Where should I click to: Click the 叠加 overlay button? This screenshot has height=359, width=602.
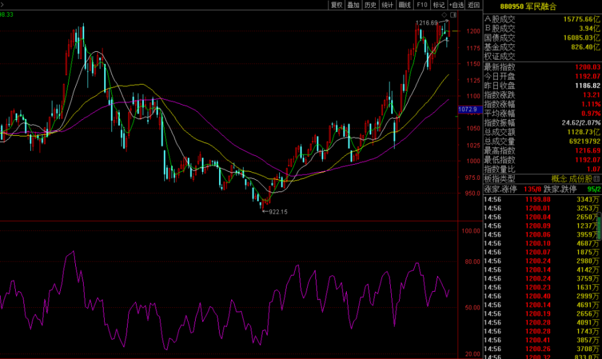[x=353, y=5]
